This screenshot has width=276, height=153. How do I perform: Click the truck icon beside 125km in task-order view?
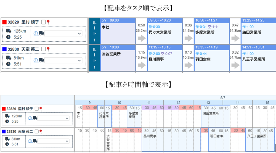click(9, 31)
